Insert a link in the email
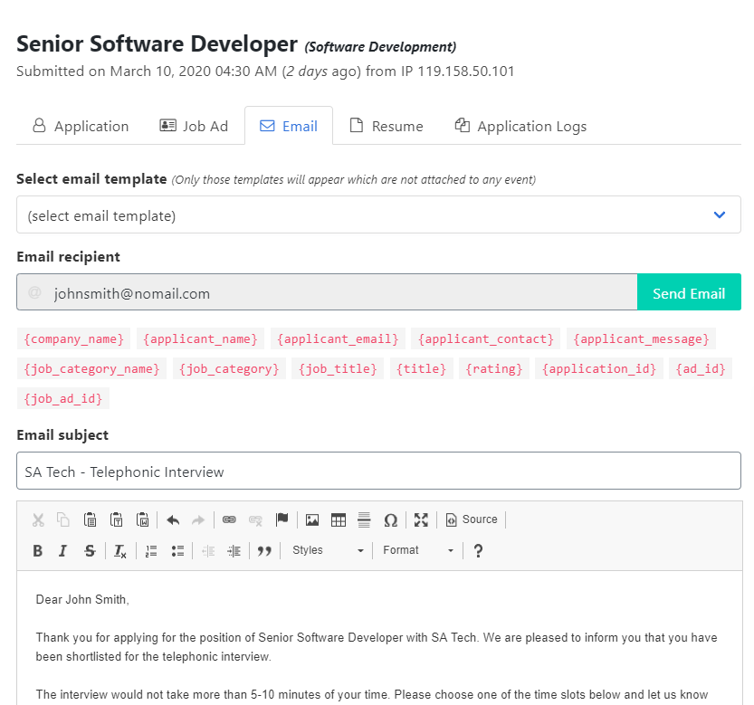Image resolution: width=754 pixels, height=705 pixels. coord(229,519)
